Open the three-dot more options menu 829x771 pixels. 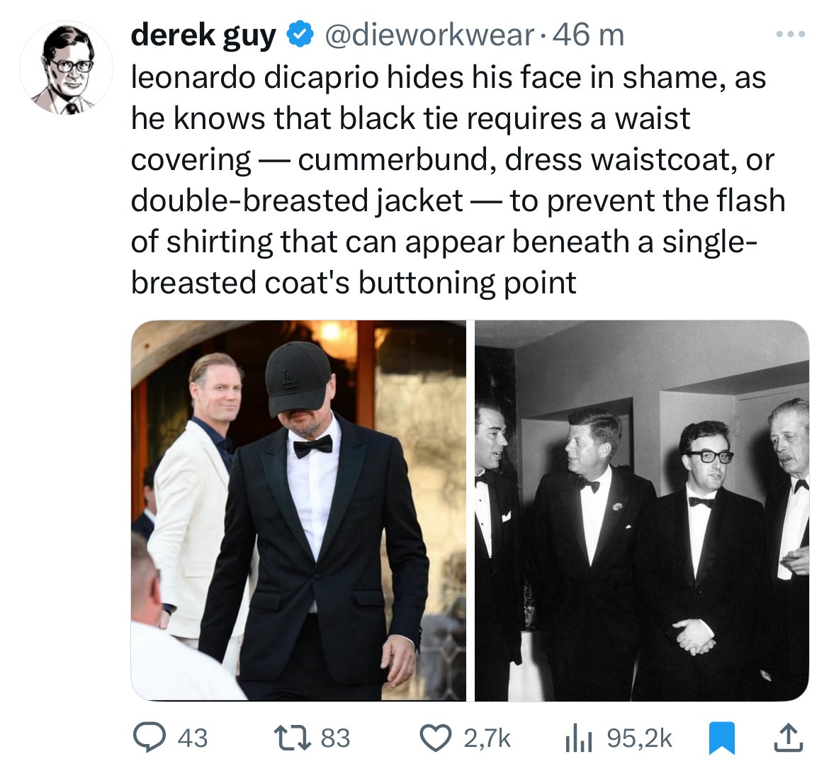[790, 34]
